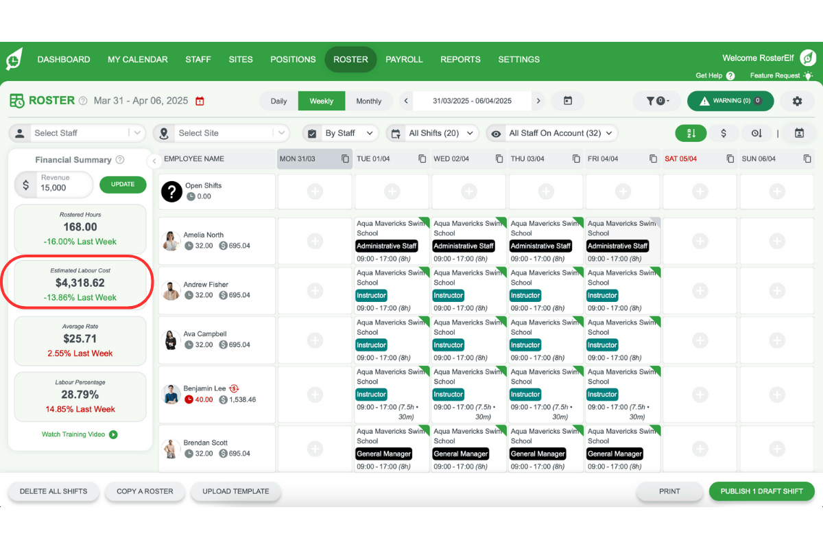The width and height of the screenshot is (823, 549).
Task: Switch to the Weekly view tab
Action: 322,101
